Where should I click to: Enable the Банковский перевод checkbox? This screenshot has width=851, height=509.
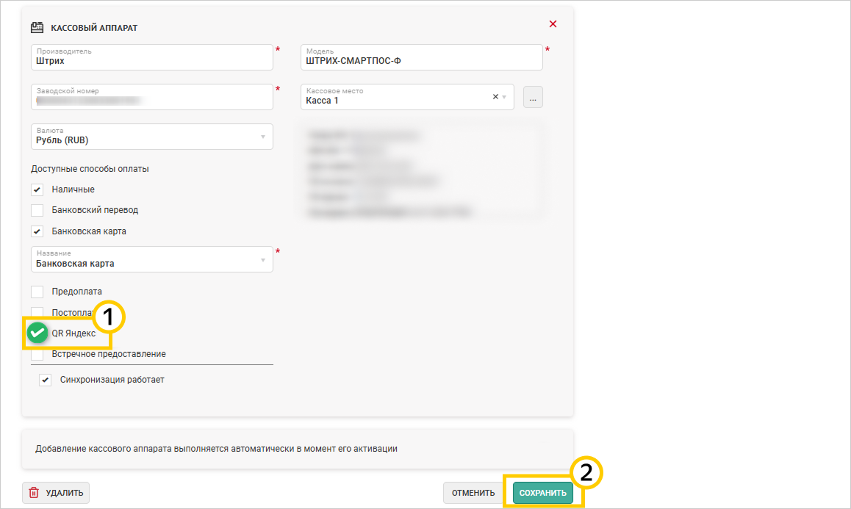pos(37,210)
